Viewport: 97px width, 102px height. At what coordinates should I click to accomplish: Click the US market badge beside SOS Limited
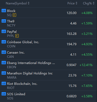point(4,94)
